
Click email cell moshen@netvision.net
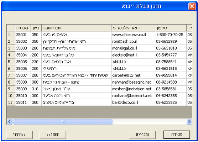tap(133, 89)
